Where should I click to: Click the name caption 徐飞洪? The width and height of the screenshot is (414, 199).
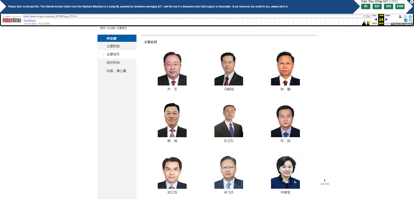[229, 193]
